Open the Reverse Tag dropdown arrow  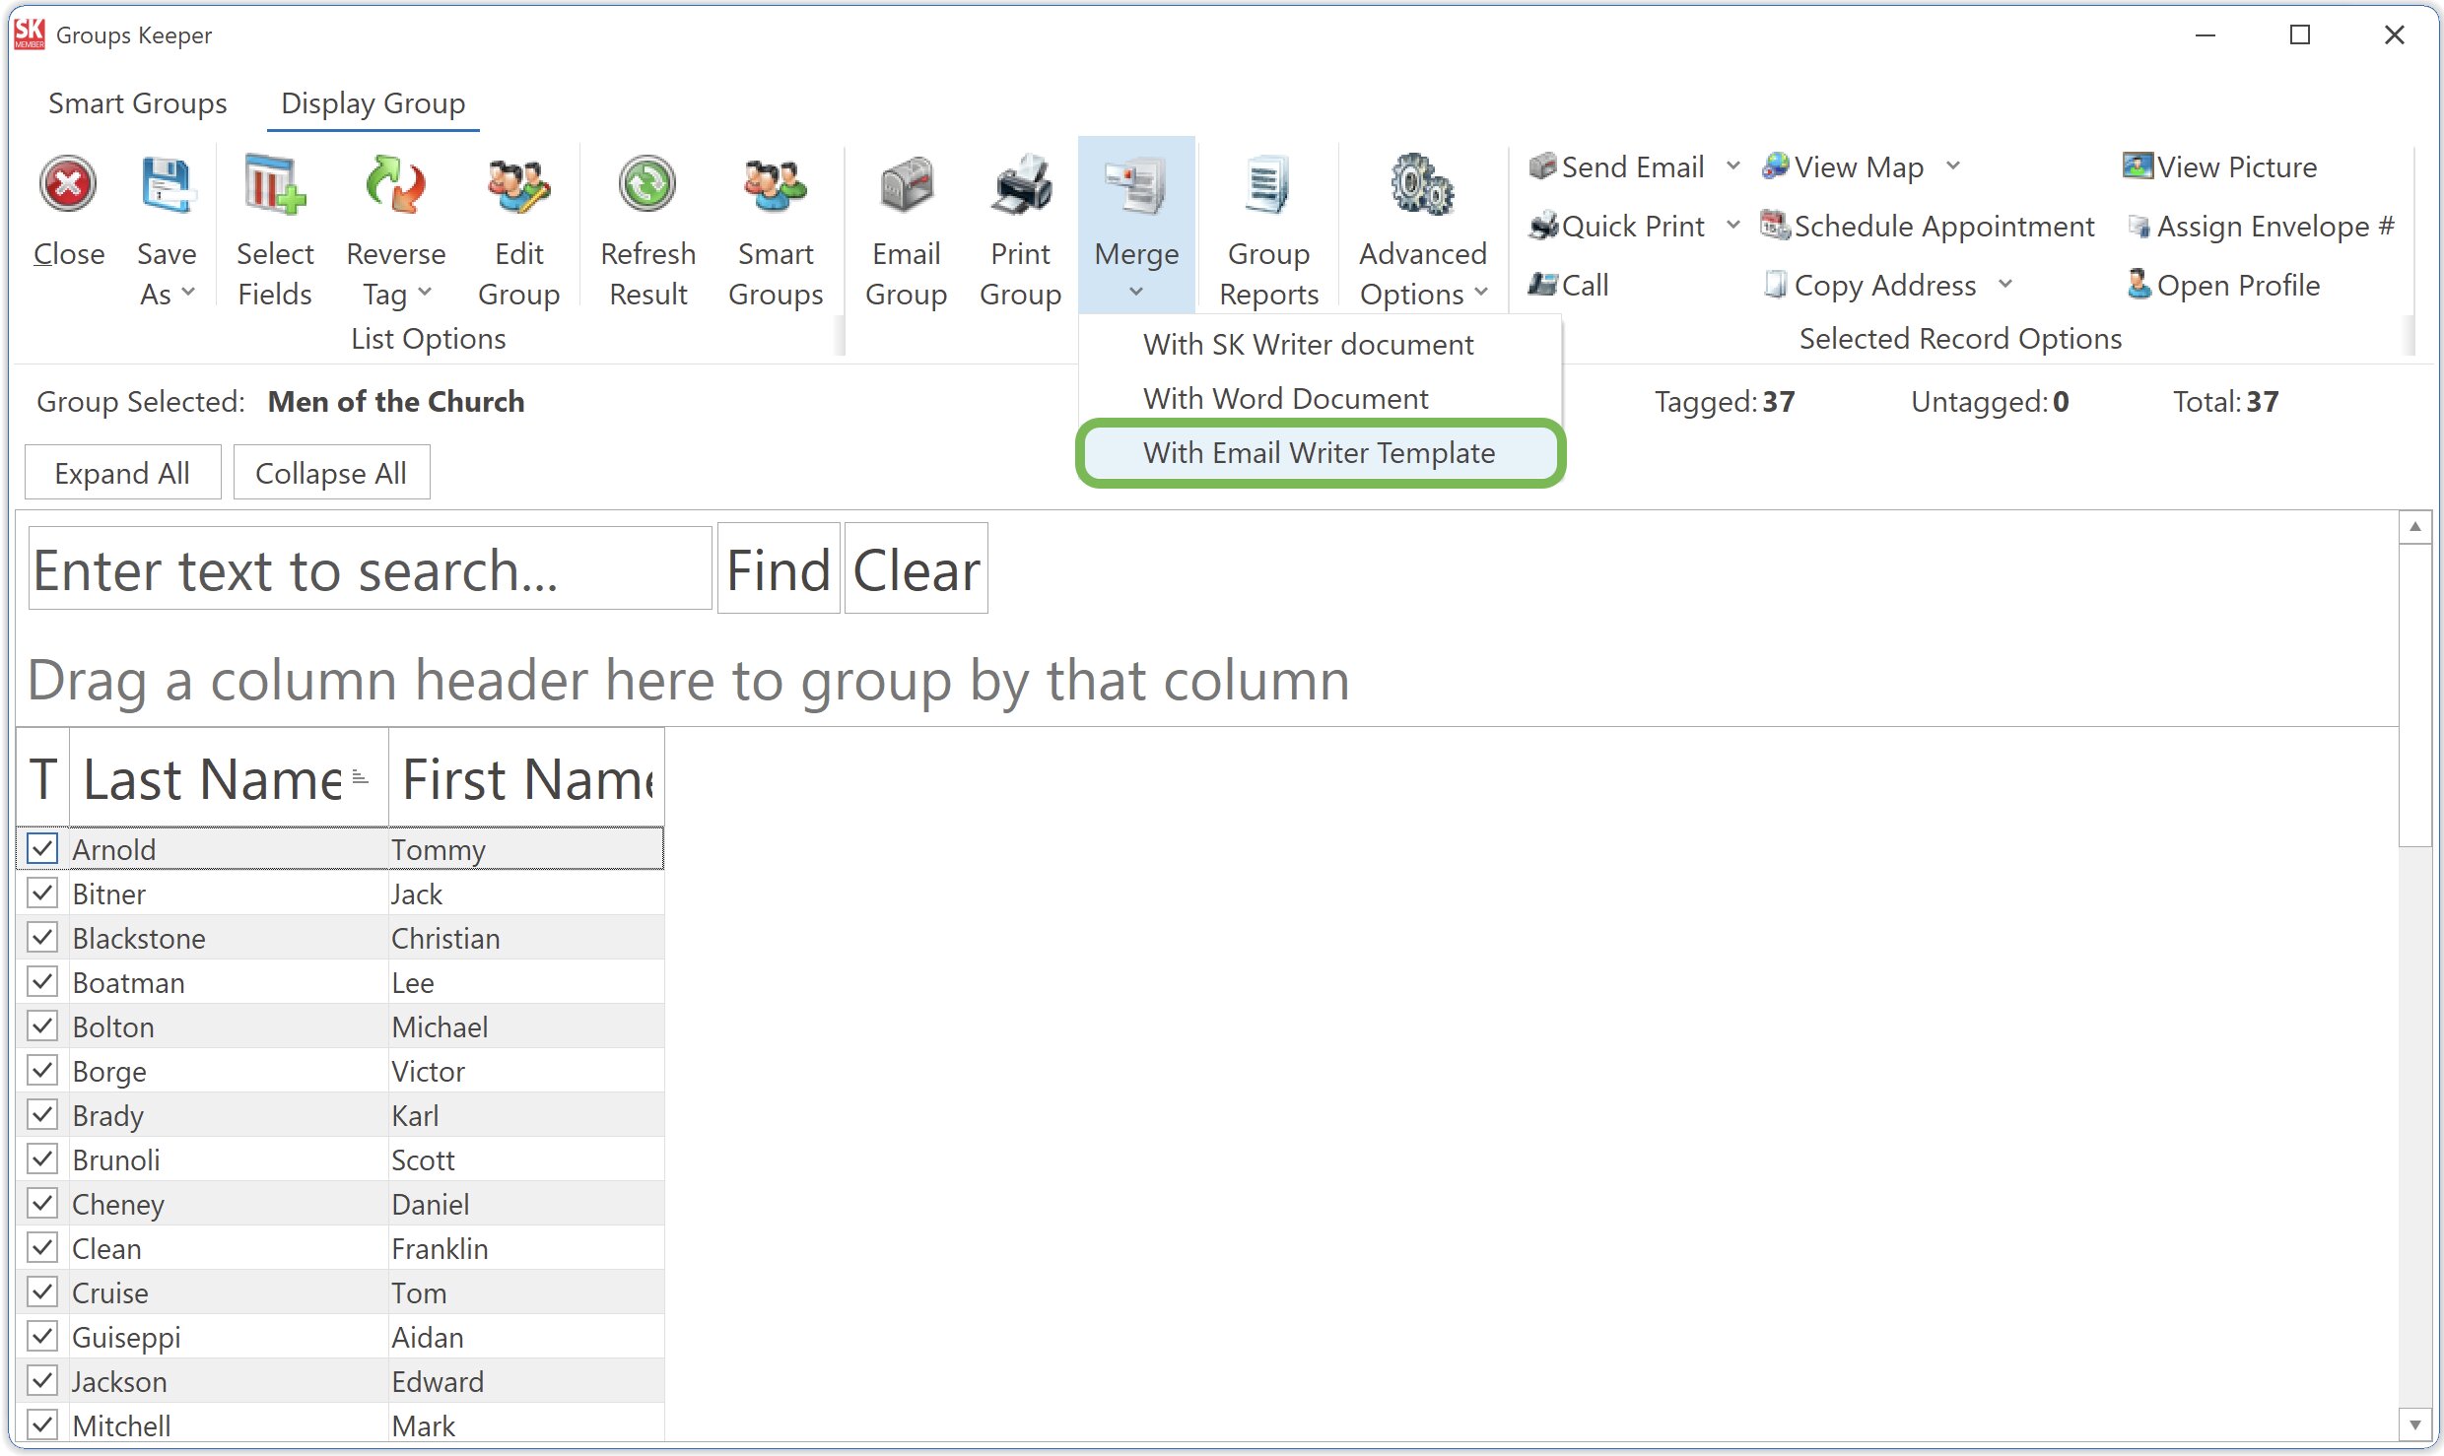coord(426,293)
